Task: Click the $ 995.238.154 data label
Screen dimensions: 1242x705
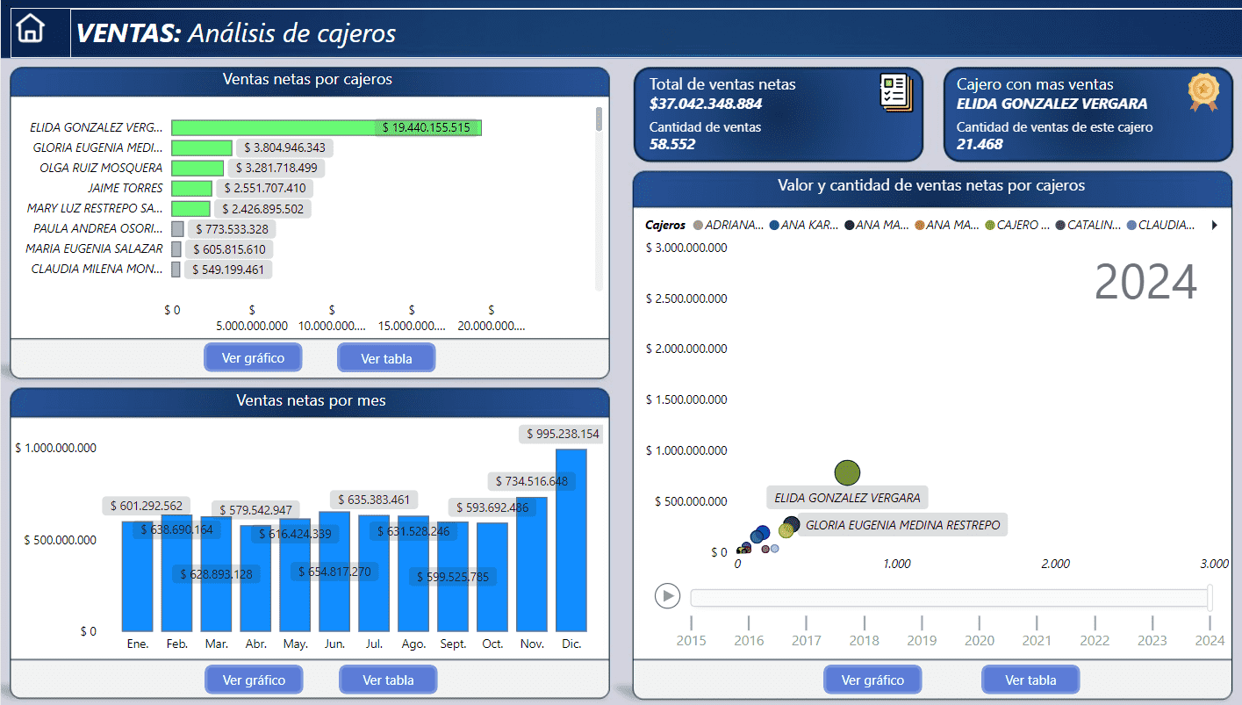Action: click(563, 434)
